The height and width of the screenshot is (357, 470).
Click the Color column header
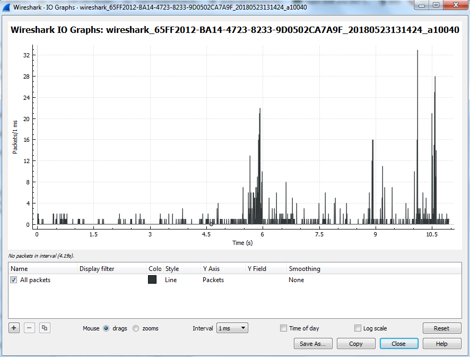click(155, 269)
